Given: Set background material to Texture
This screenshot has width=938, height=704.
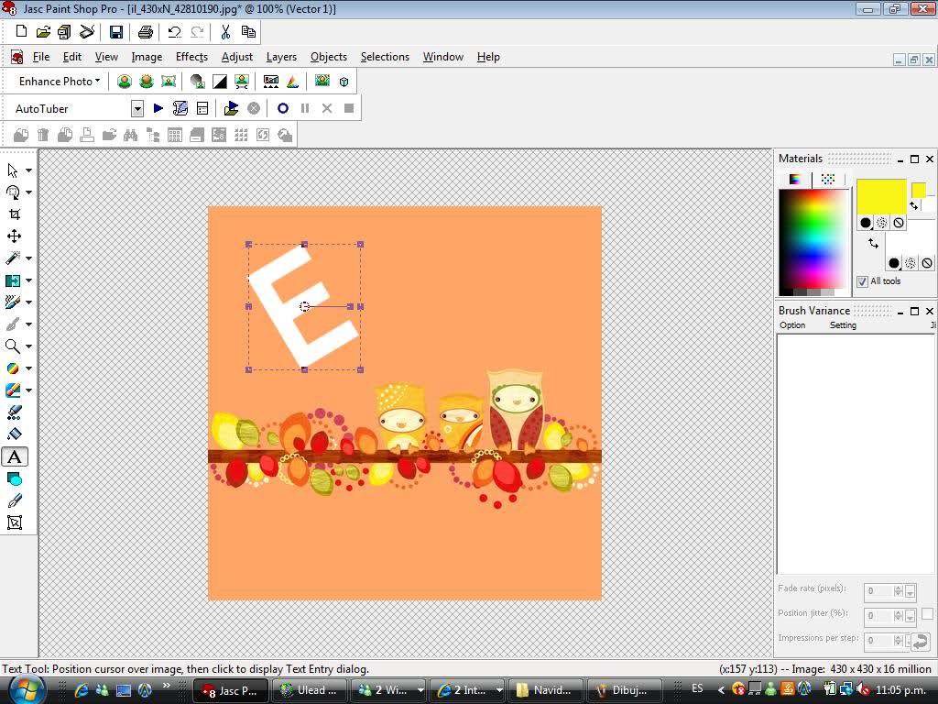Looking at the screenshot, I should 911,263.
